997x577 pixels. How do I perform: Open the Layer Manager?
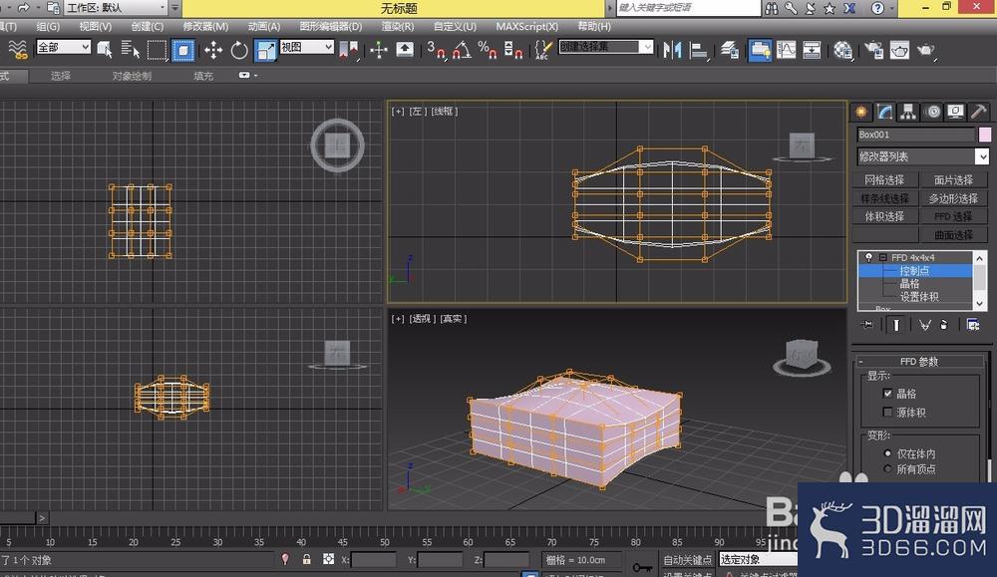pos(730,50)
